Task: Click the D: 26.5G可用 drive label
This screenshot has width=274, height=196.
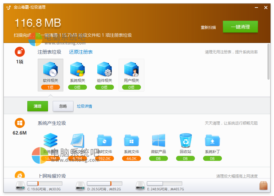Action: pyautogui.click(x=104, y=189)
